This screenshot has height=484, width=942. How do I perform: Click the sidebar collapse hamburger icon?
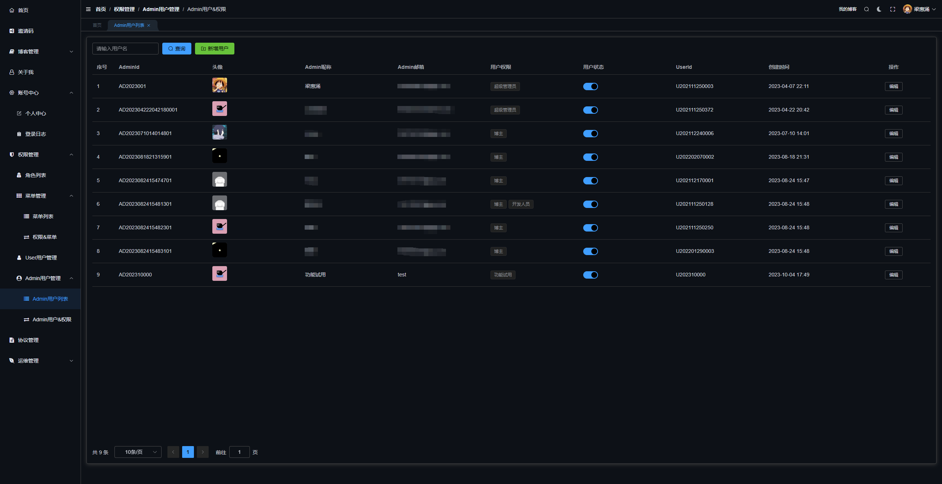tap(88, 9)
